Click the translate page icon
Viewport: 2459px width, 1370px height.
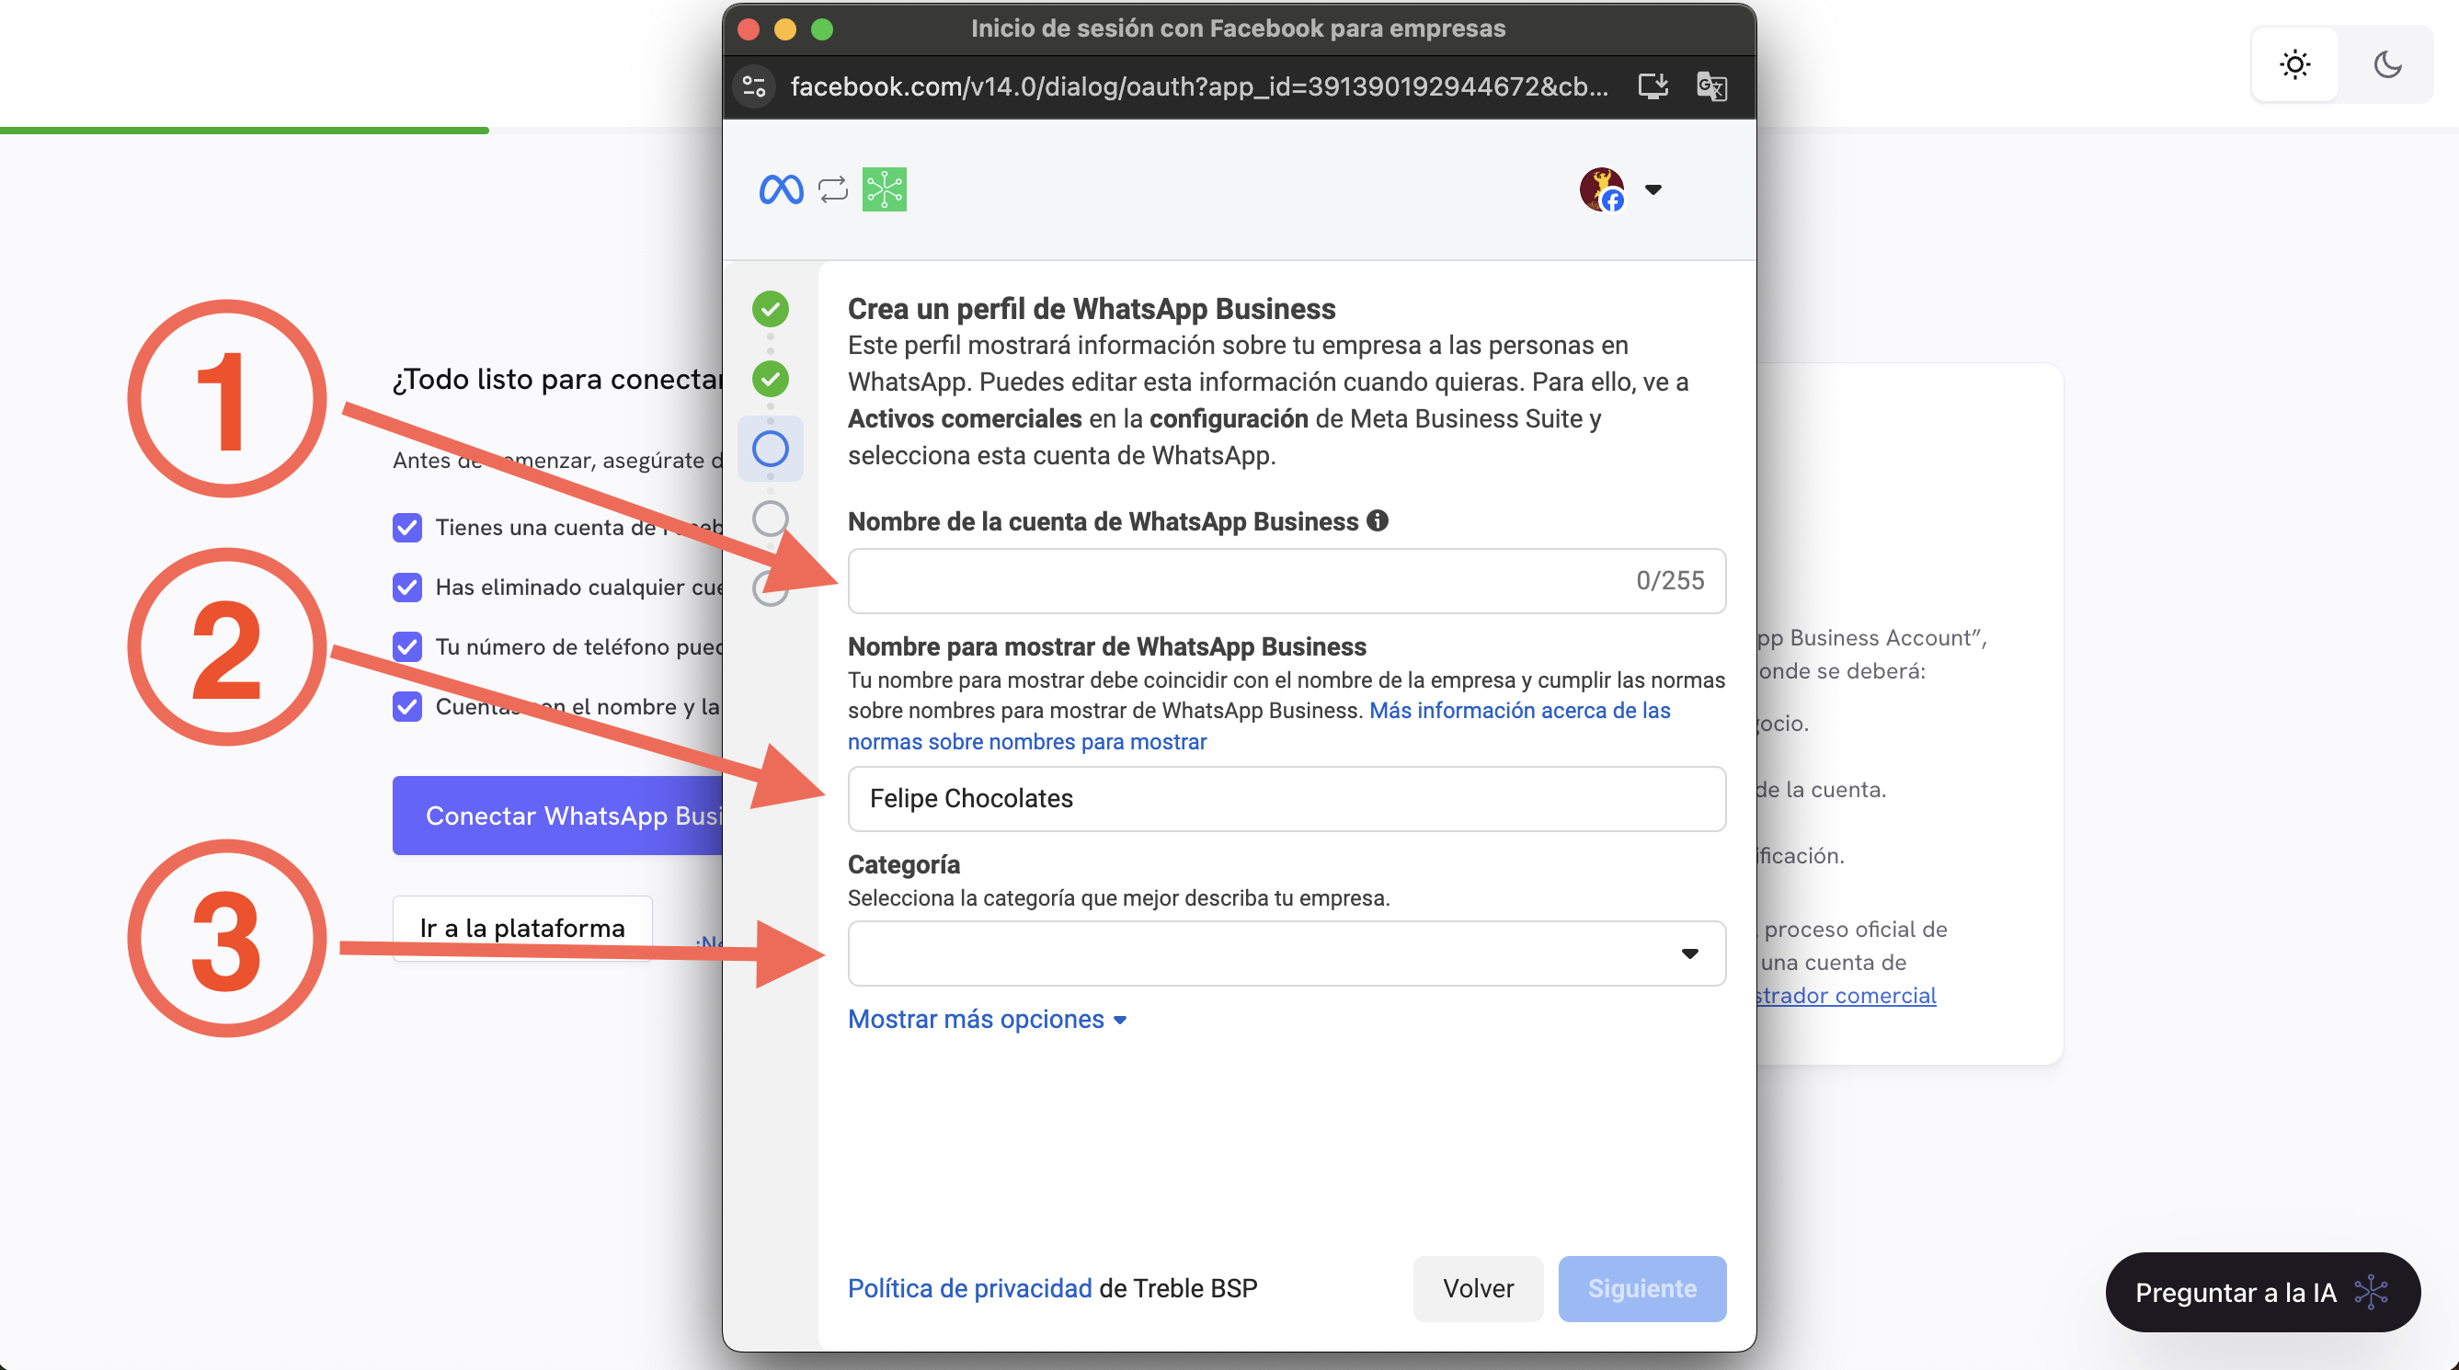[1711, 86]
